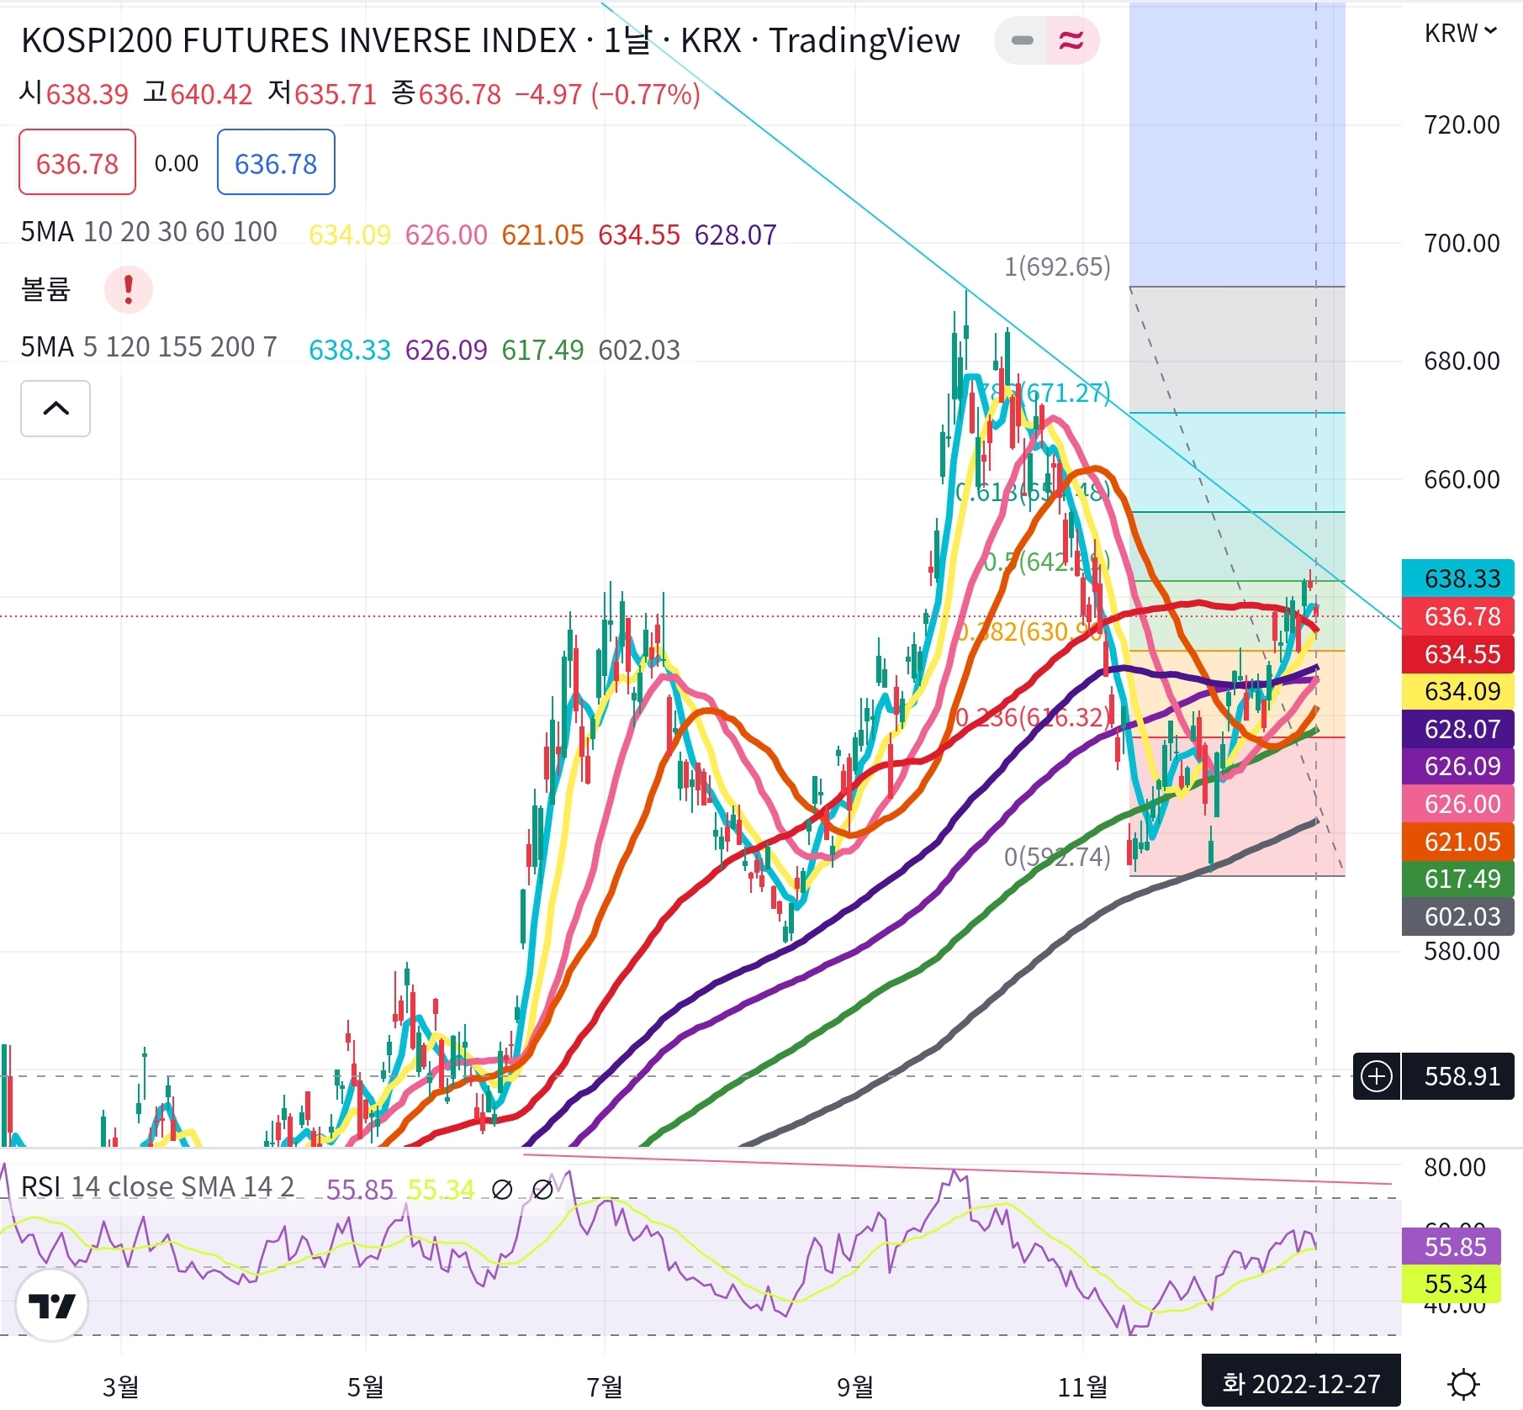Click the 634.55 red MA value in legend
This screenshot has width=1523, height=1410.
639,235
